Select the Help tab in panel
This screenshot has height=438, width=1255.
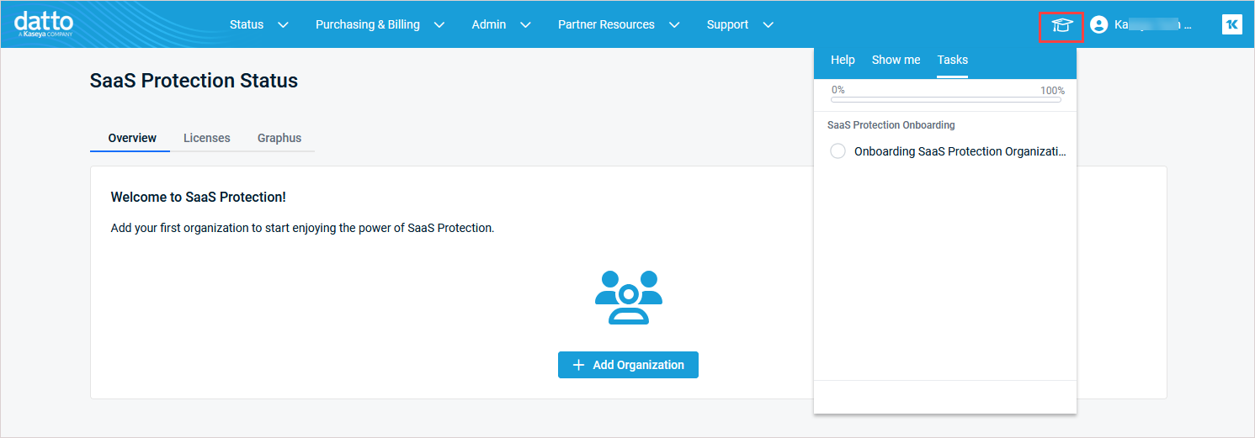(843, 60)
